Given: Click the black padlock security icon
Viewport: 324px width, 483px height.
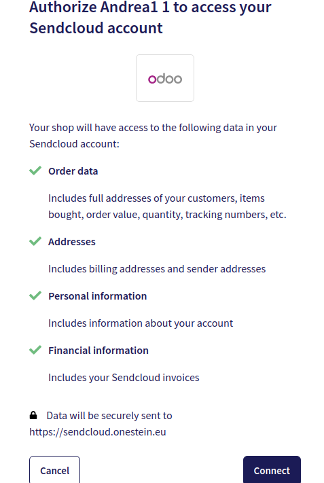Looking at the screenshot, I should pyautogui.click(x=33, y=415).
